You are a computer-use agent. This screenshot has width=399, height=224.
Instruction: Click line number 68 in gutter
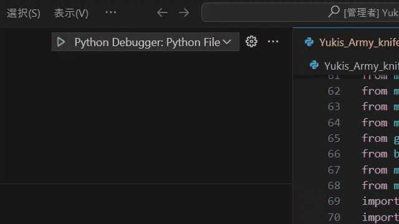tap(334, 185)
